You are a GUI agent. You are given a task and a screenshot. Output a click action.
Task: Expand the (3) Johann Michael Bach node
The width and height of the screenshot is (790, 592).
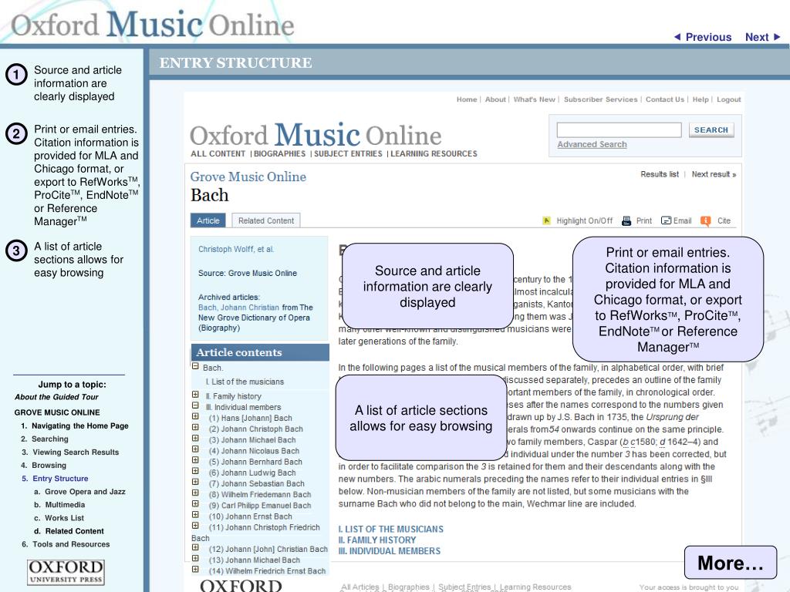[195, 438]
